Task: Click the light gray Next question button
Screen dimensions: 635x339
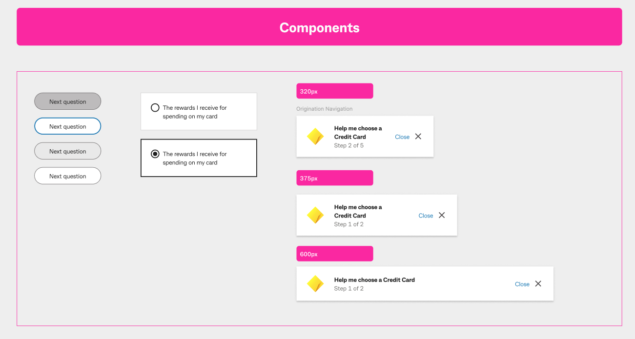Action: pos(68,151)
